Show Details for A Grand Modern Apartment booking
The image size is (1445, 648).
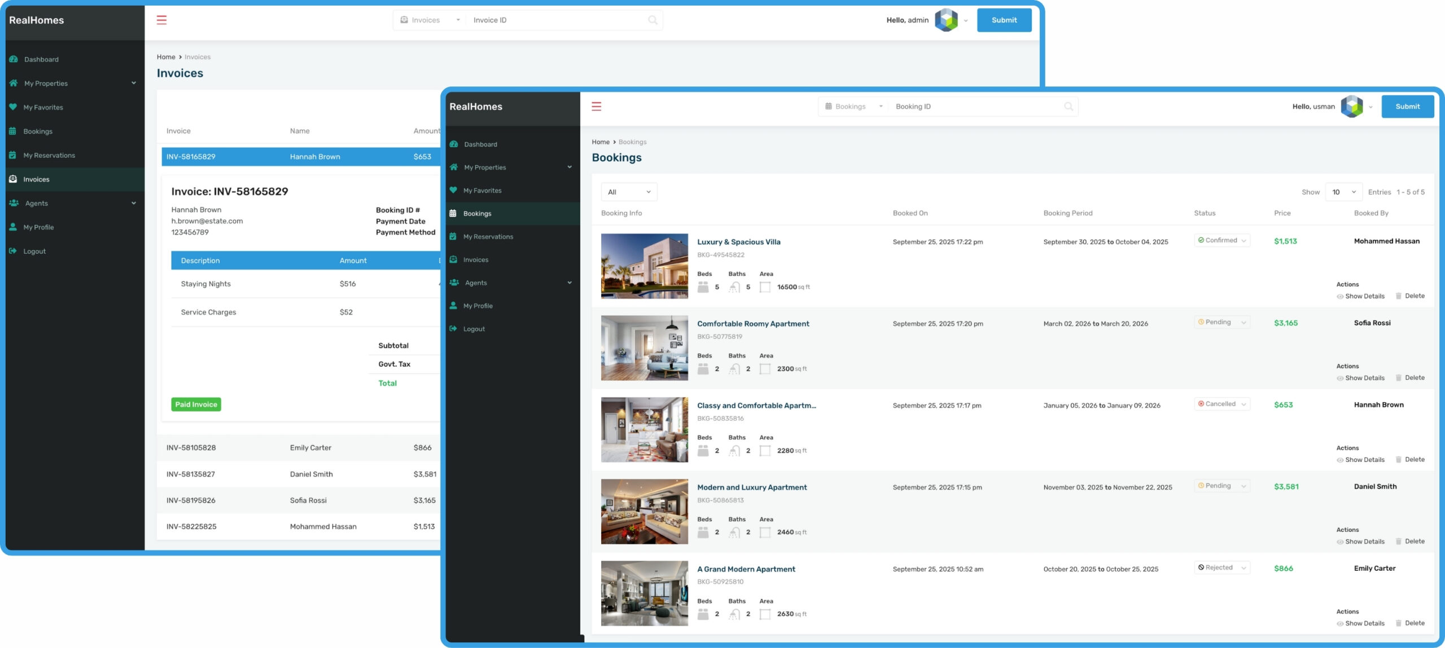pos(1360,623)
